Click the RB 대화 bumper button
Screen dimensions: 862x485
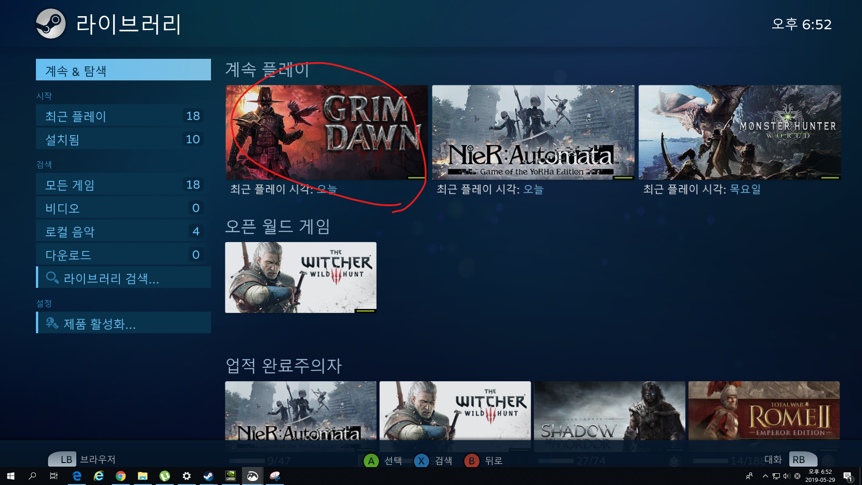802,459
